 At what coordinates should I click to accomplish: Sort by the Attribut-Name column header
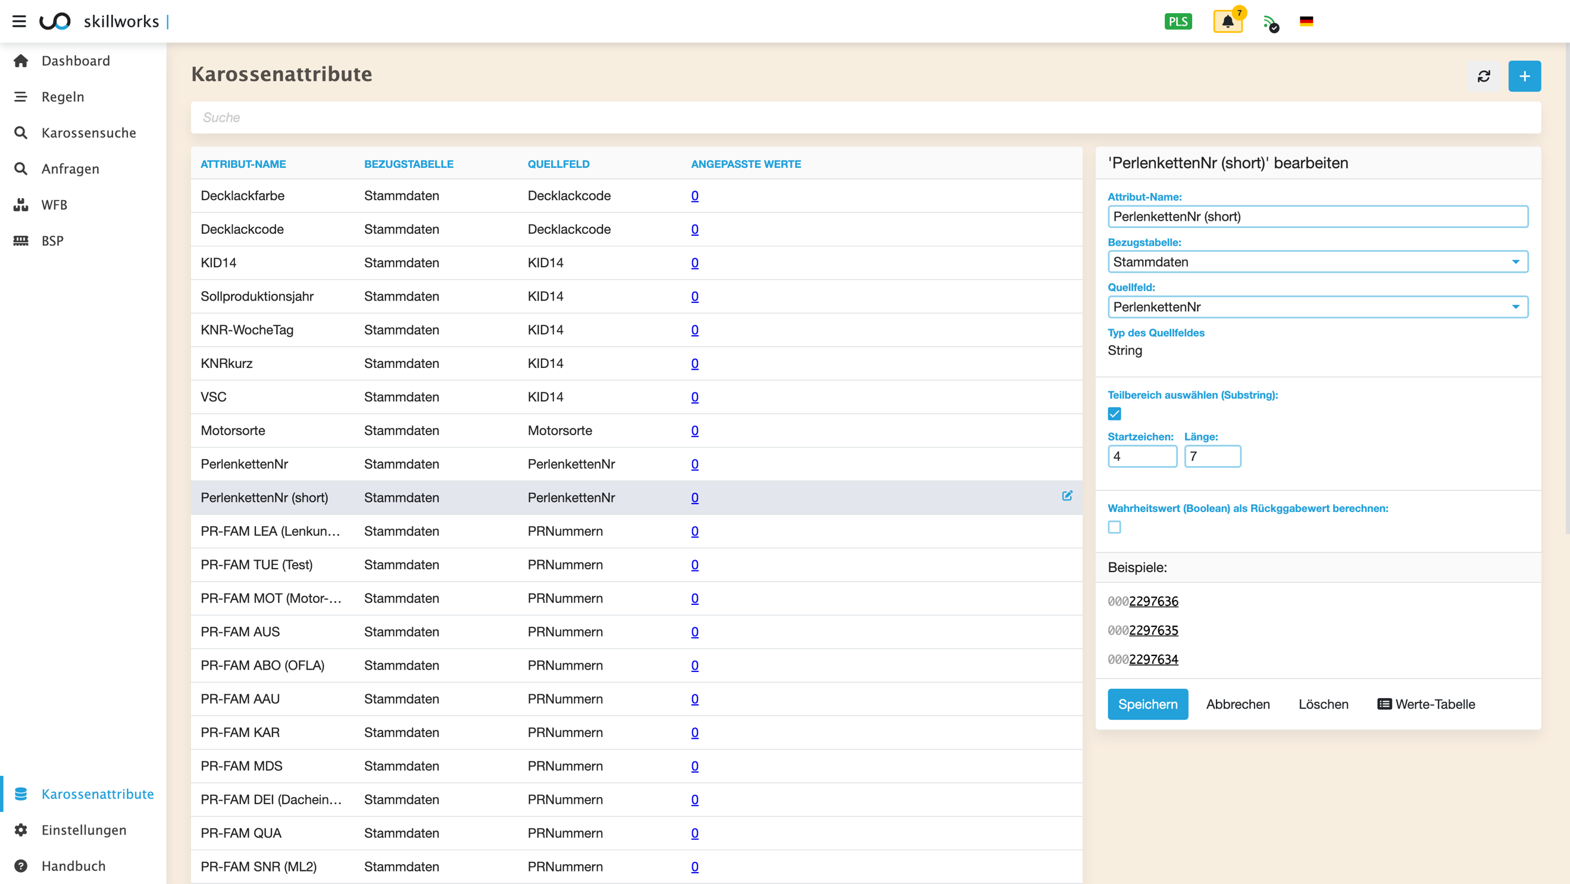243,164
